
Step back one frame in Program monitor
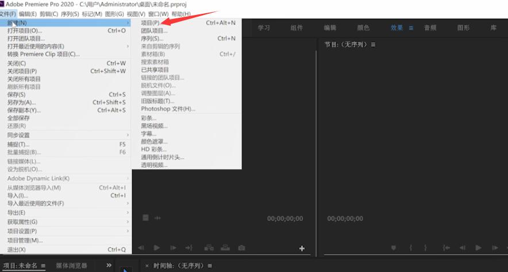click(x=463, y=248)
